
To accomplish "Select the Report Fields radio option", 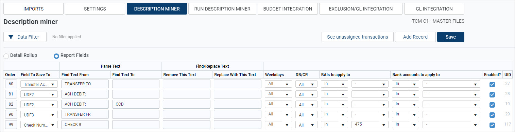I will [57, 56].
